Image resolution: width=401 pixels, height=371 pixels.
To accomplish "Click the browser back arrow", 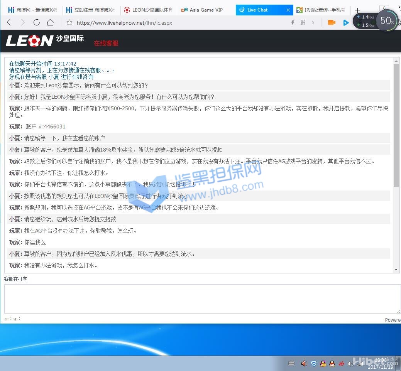I will (9, 23).
